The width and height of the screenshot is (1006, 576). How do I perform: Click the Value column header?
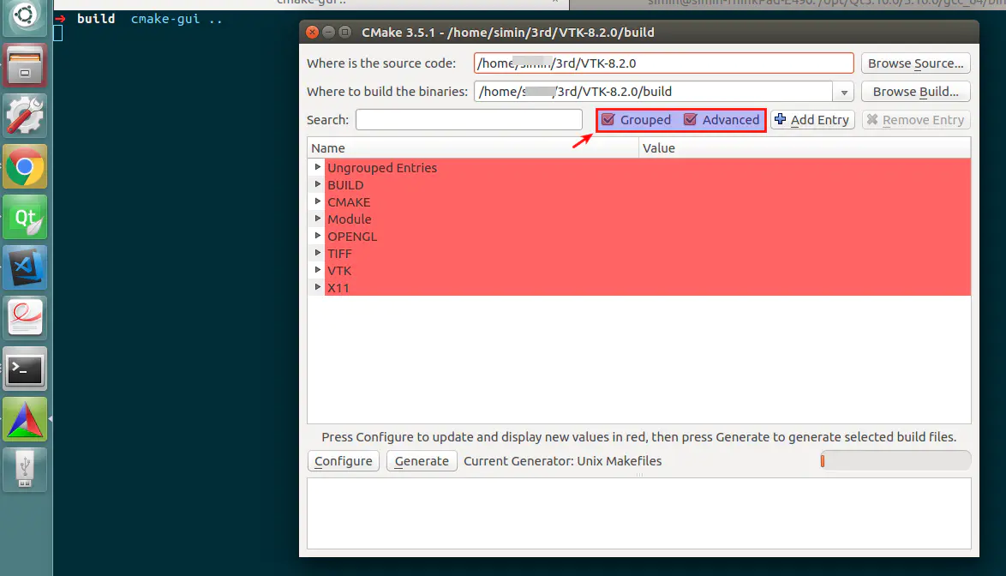pyautogui.click(x=805, y=148)
